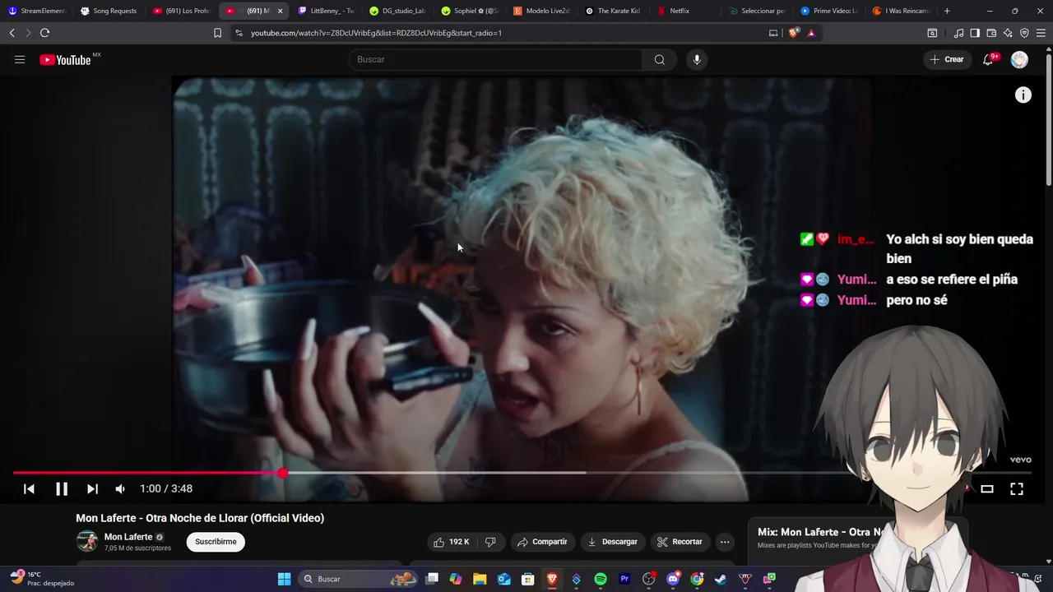Switch to Song Requests tab

pyautogui.click(x=111, y=11)
